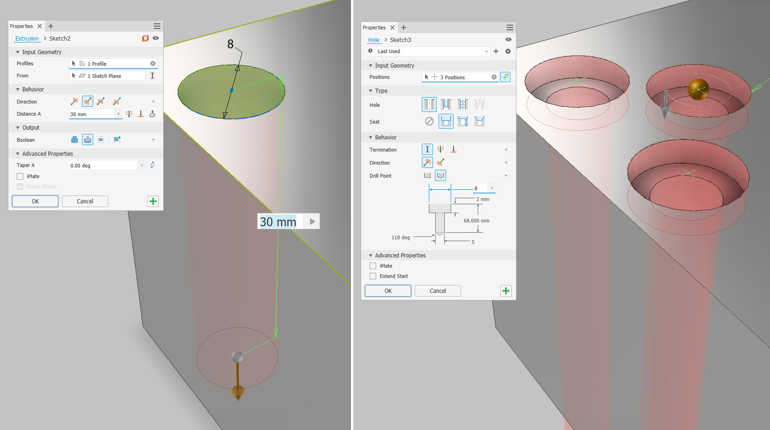Choose the flipped direction in Extrusion panel
The height and width of the screenshot is (430, 770).
[x=87, y=101]
